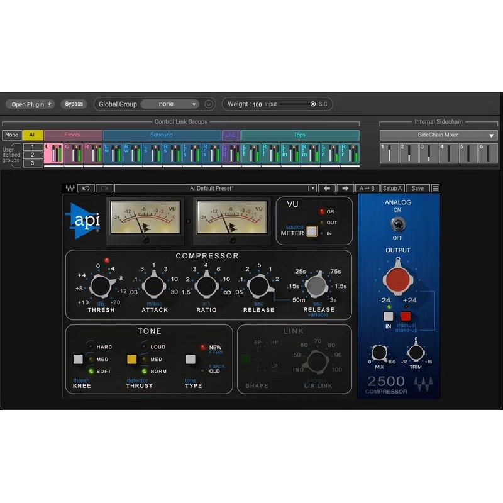Click the hamburger menu icon right of Save
Viewport: 503px width, 503px height.
[434, 188]
